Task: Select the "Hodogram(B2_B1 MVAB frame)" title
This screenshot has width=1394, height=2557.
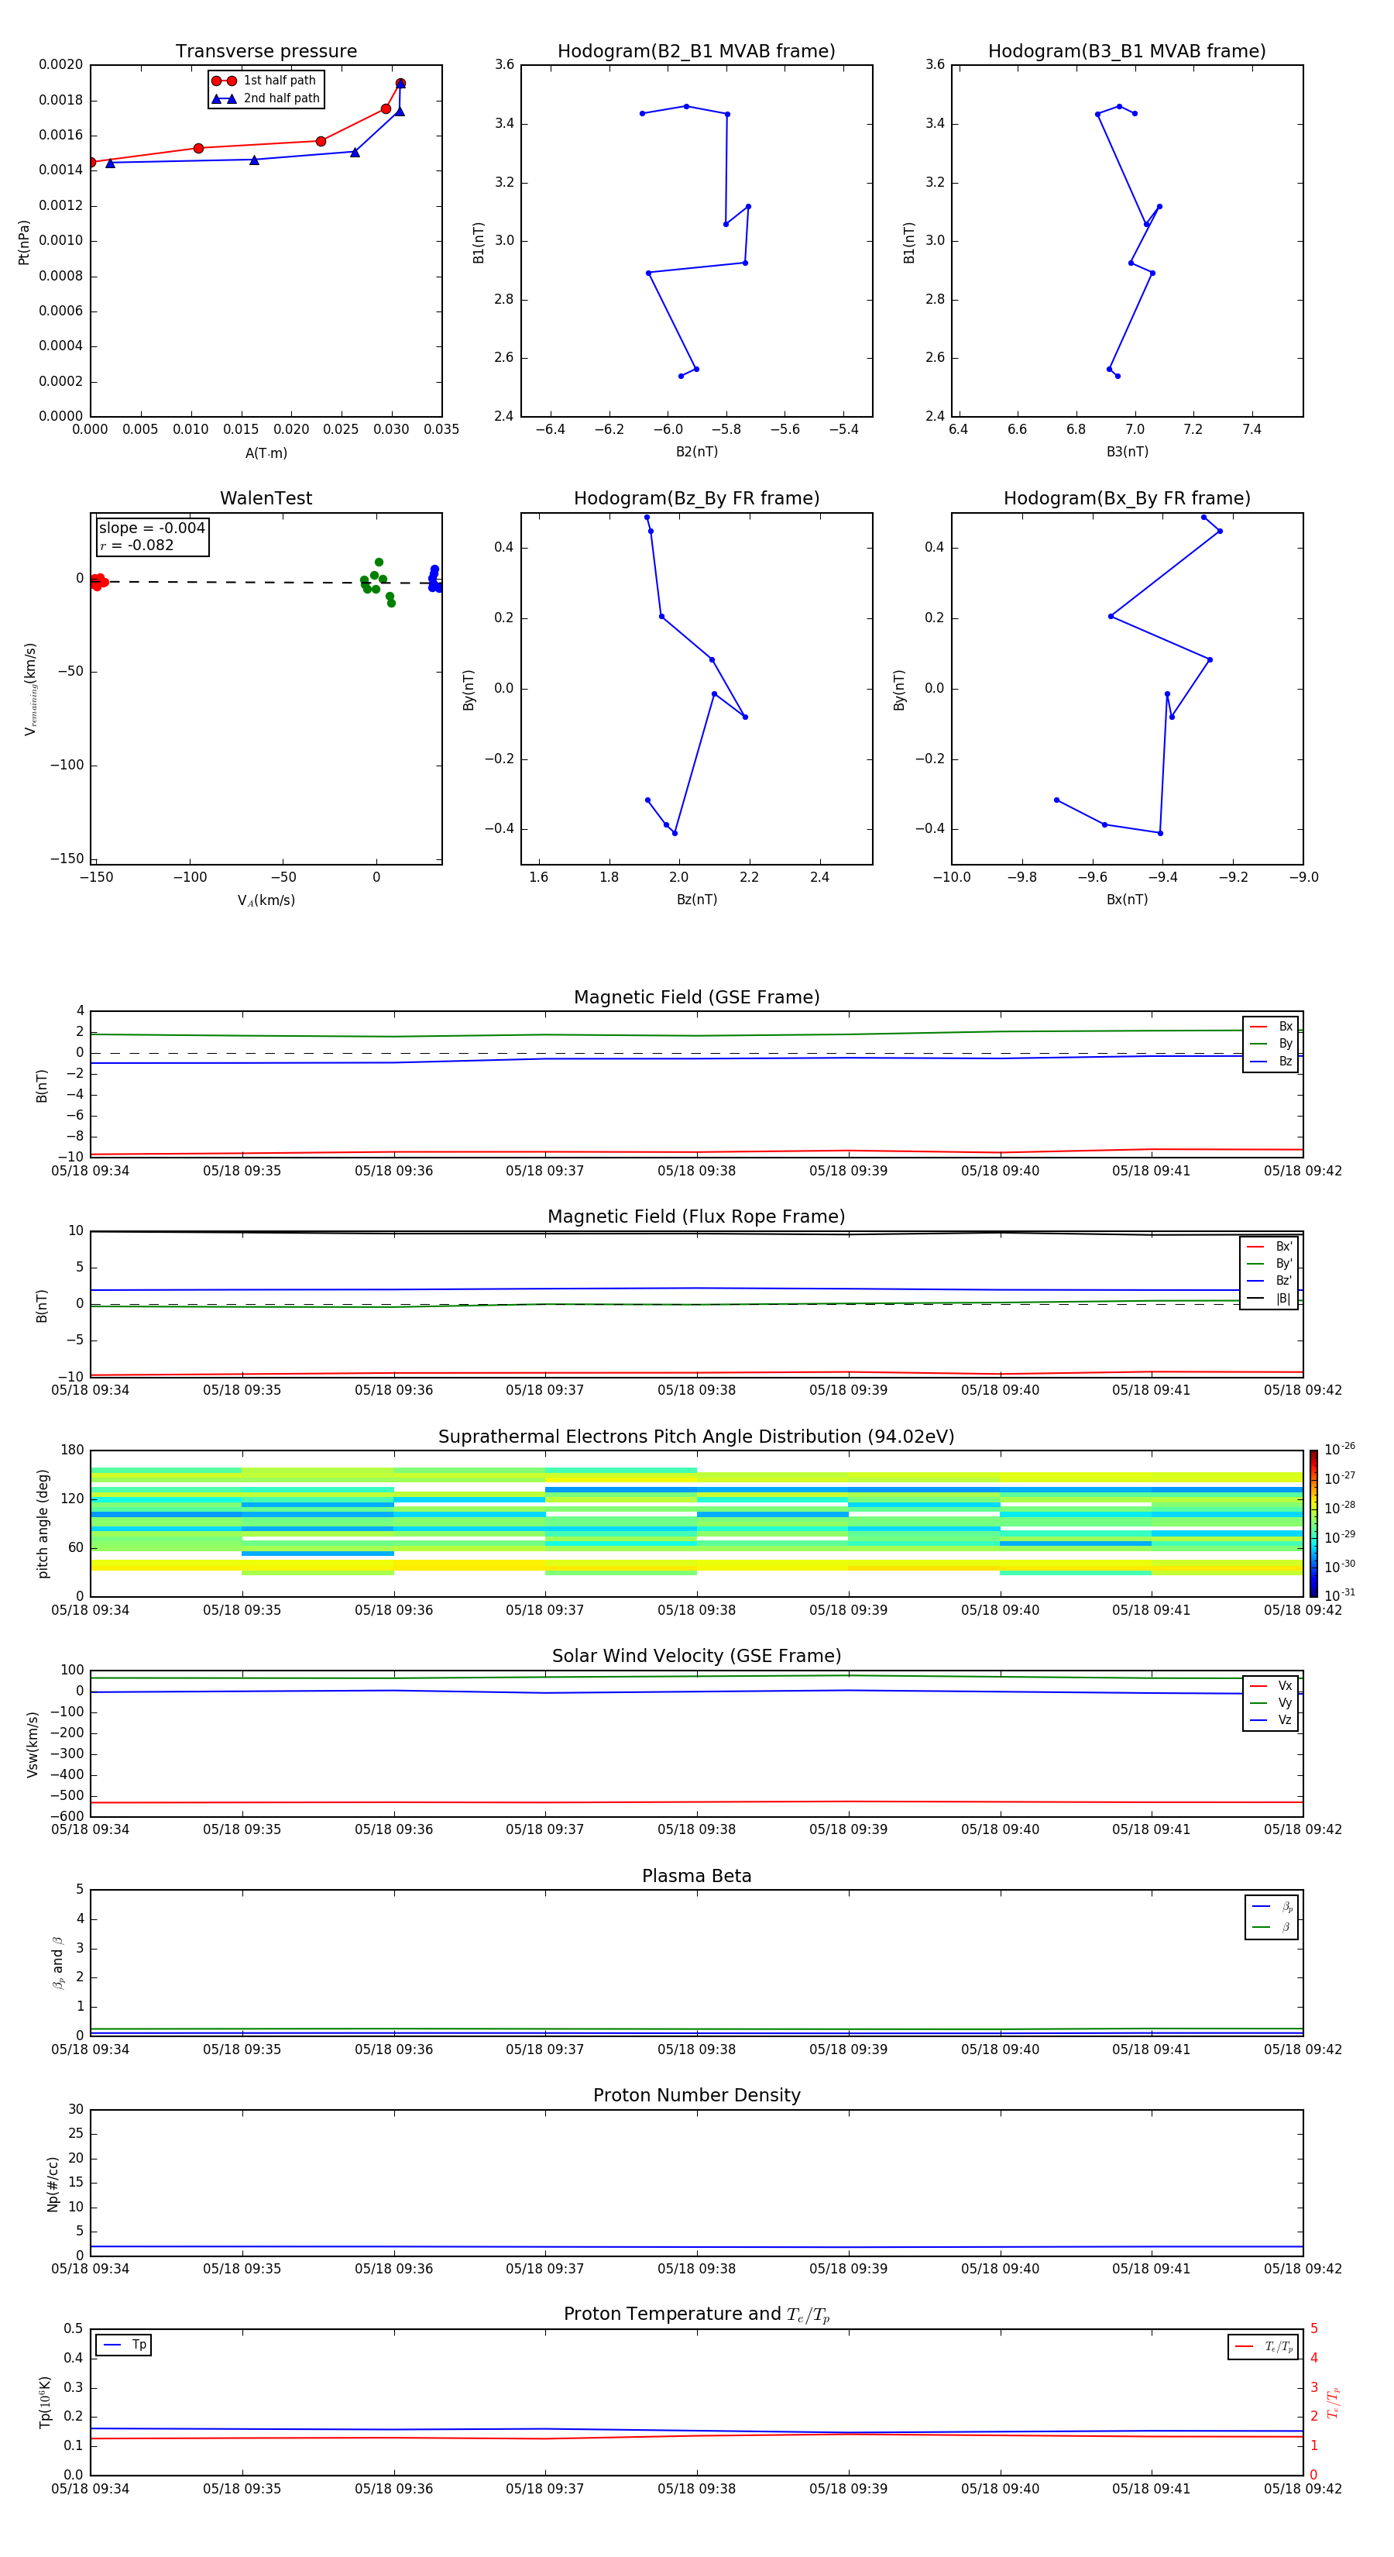Action: coord(696,50)
